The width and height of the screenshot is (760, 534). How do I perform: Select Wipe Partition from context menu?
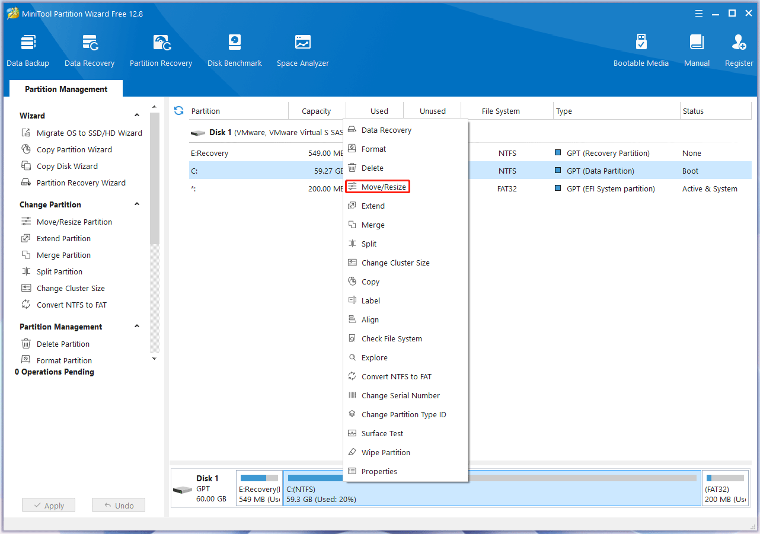[x=385, y=453]
